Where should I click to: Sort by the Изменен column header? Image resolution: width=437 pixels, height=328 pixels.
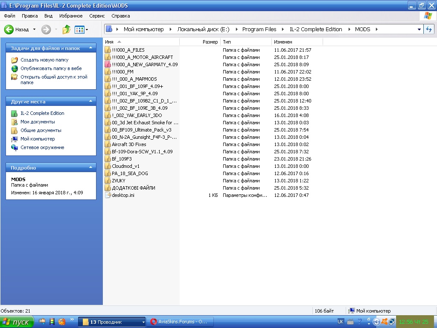tap(297, 42)
